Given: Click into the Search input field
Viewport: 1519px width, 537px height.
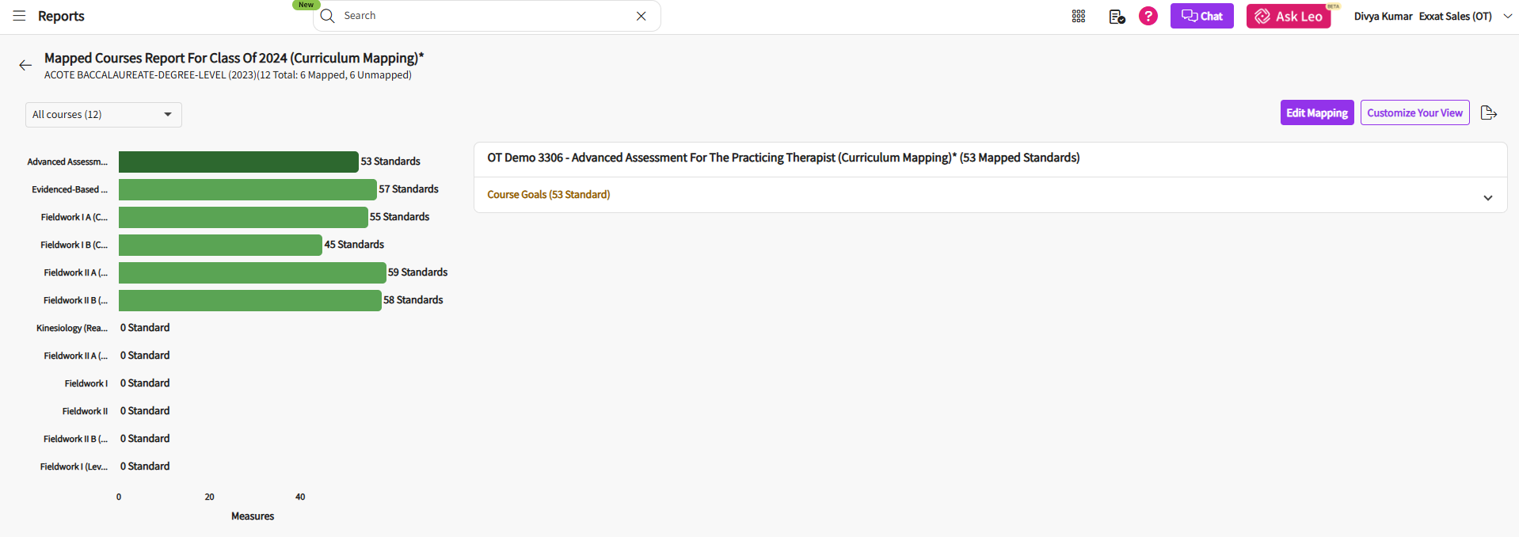Looking at the screenshot, I should coord(483,16).
